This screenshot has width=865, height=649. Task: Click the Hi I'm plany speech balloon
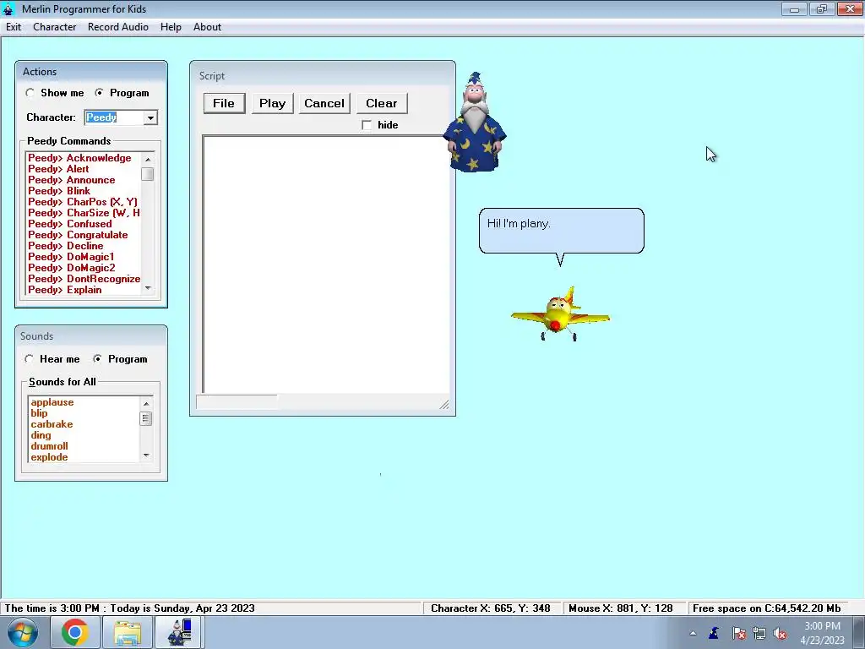[562, 231]
